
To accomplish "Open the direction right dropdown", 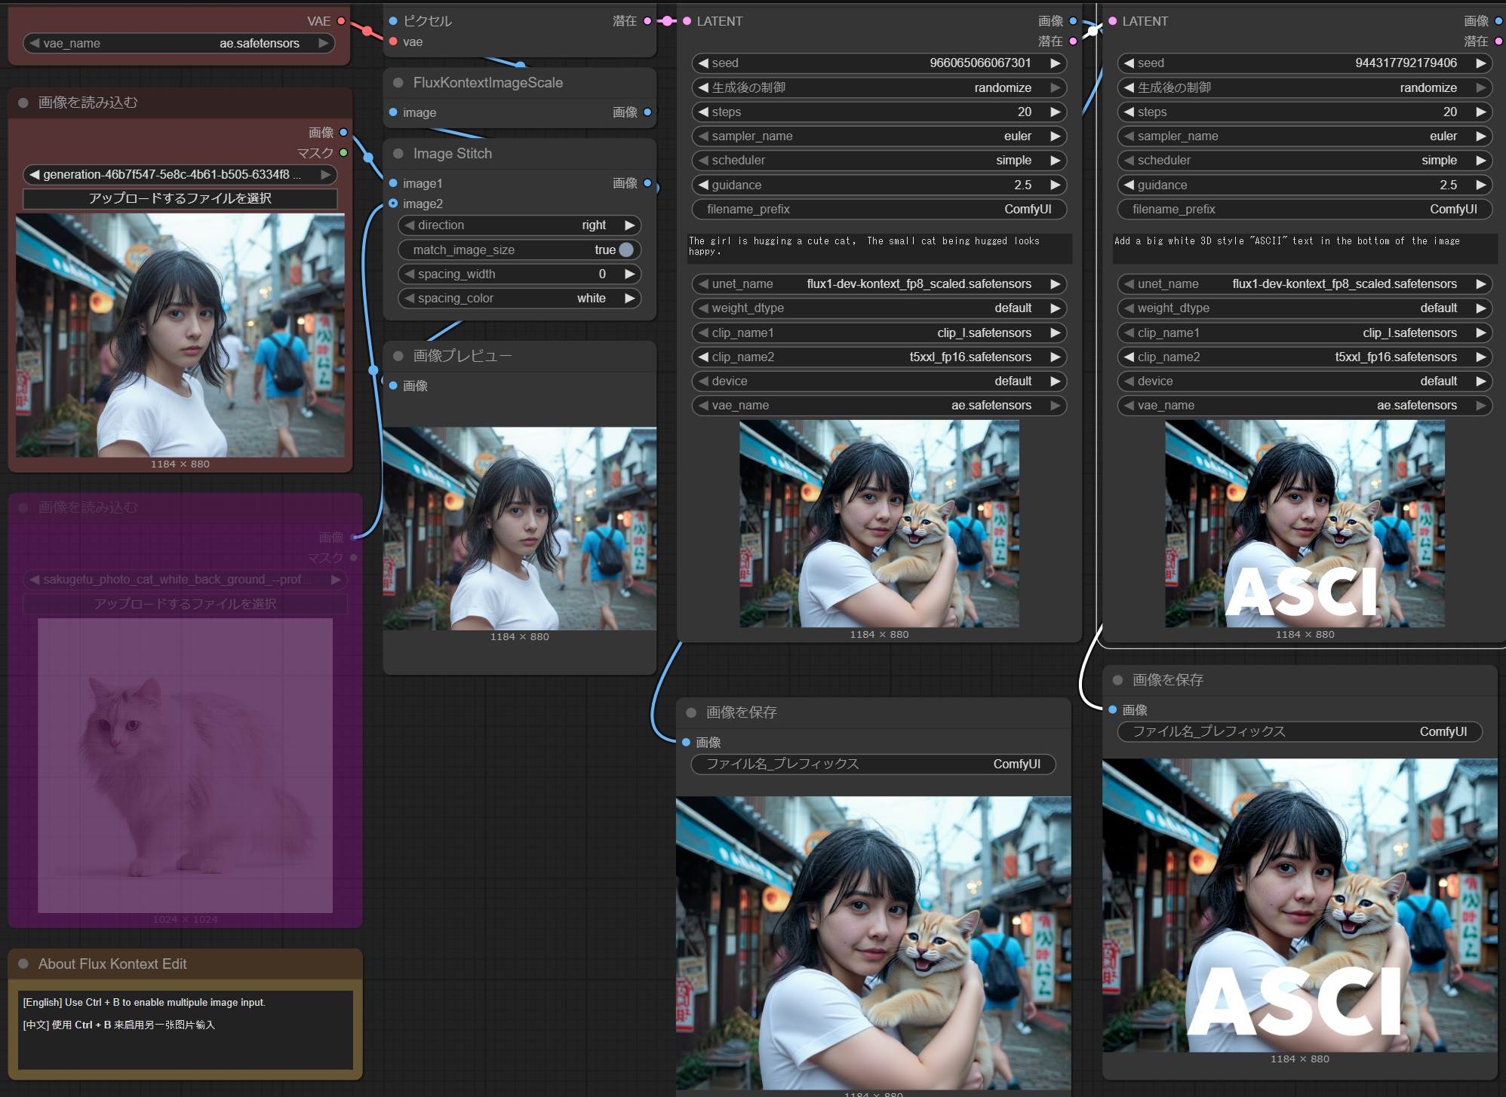I will [x=519, y=225].
